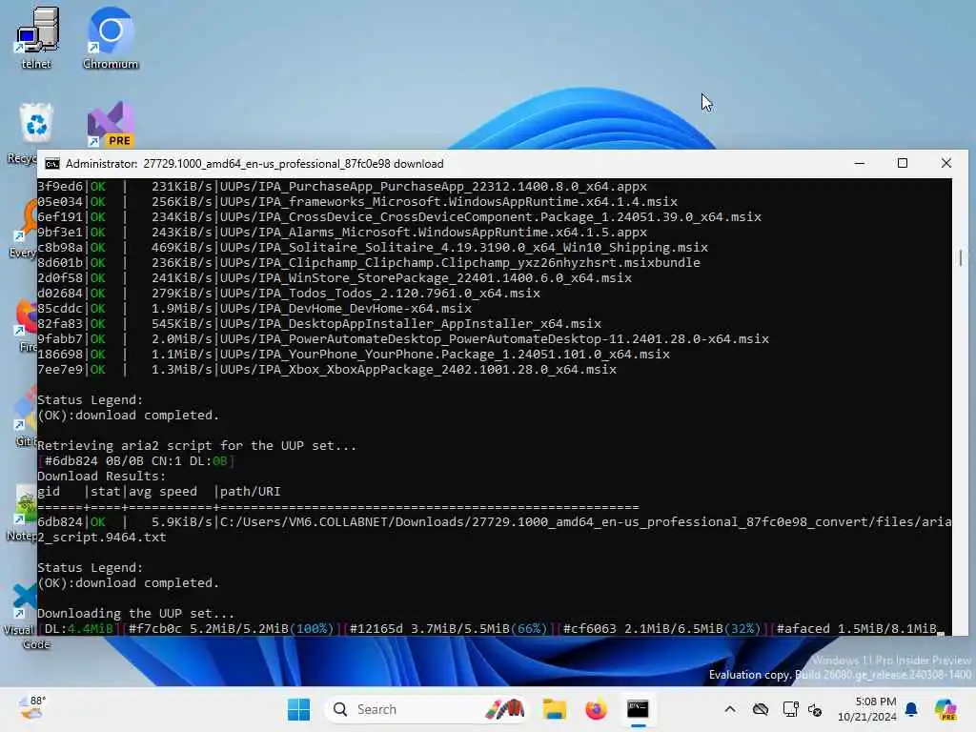The image size is (976, 732).
Task: Minimize the Administrator command window
Action: pos(860,163)
